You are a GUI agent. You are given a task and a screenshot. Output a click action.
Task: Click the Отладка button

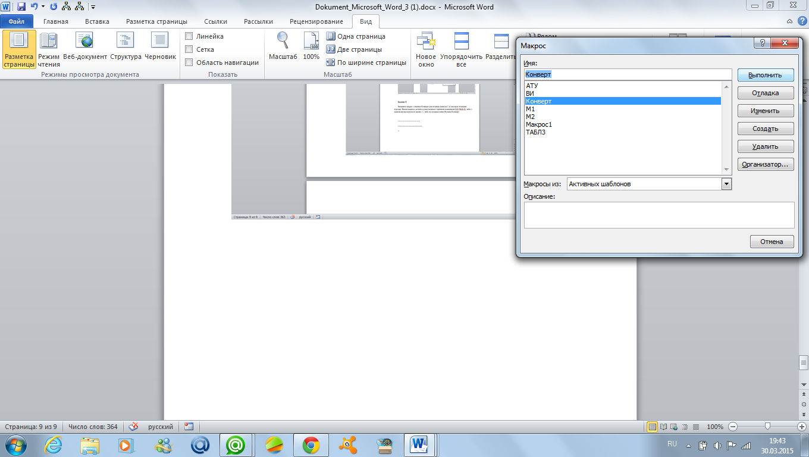tap(766, 93)
